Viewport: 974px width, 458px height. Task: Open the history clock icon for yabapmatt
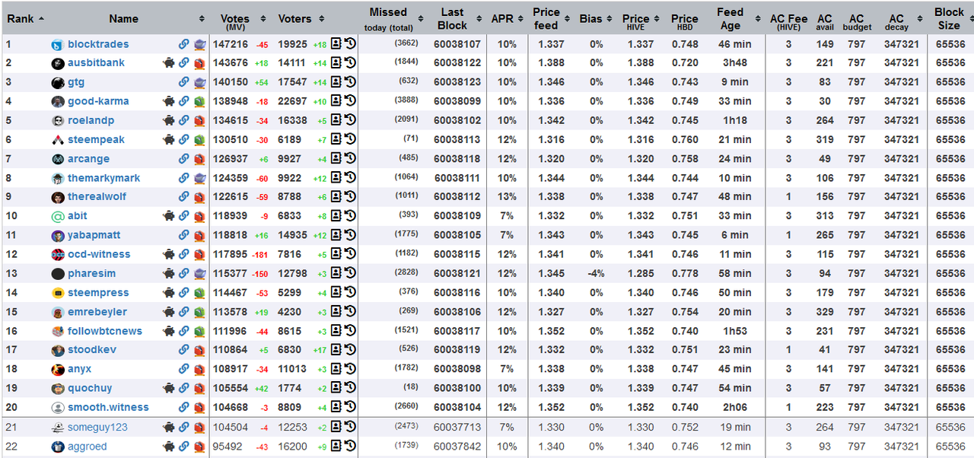pyautogui.click(x=350, y=234)
